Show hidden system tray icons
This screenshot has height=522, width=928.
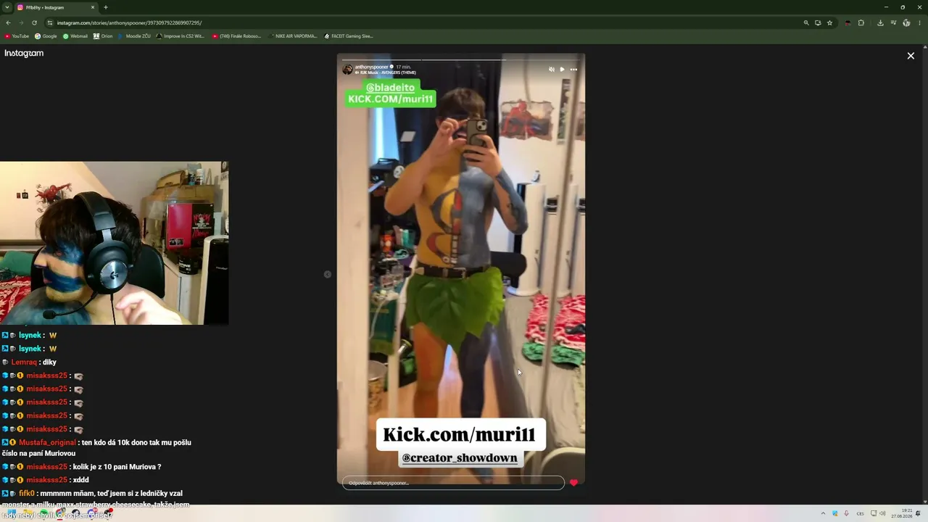click(x=823, y=513)
